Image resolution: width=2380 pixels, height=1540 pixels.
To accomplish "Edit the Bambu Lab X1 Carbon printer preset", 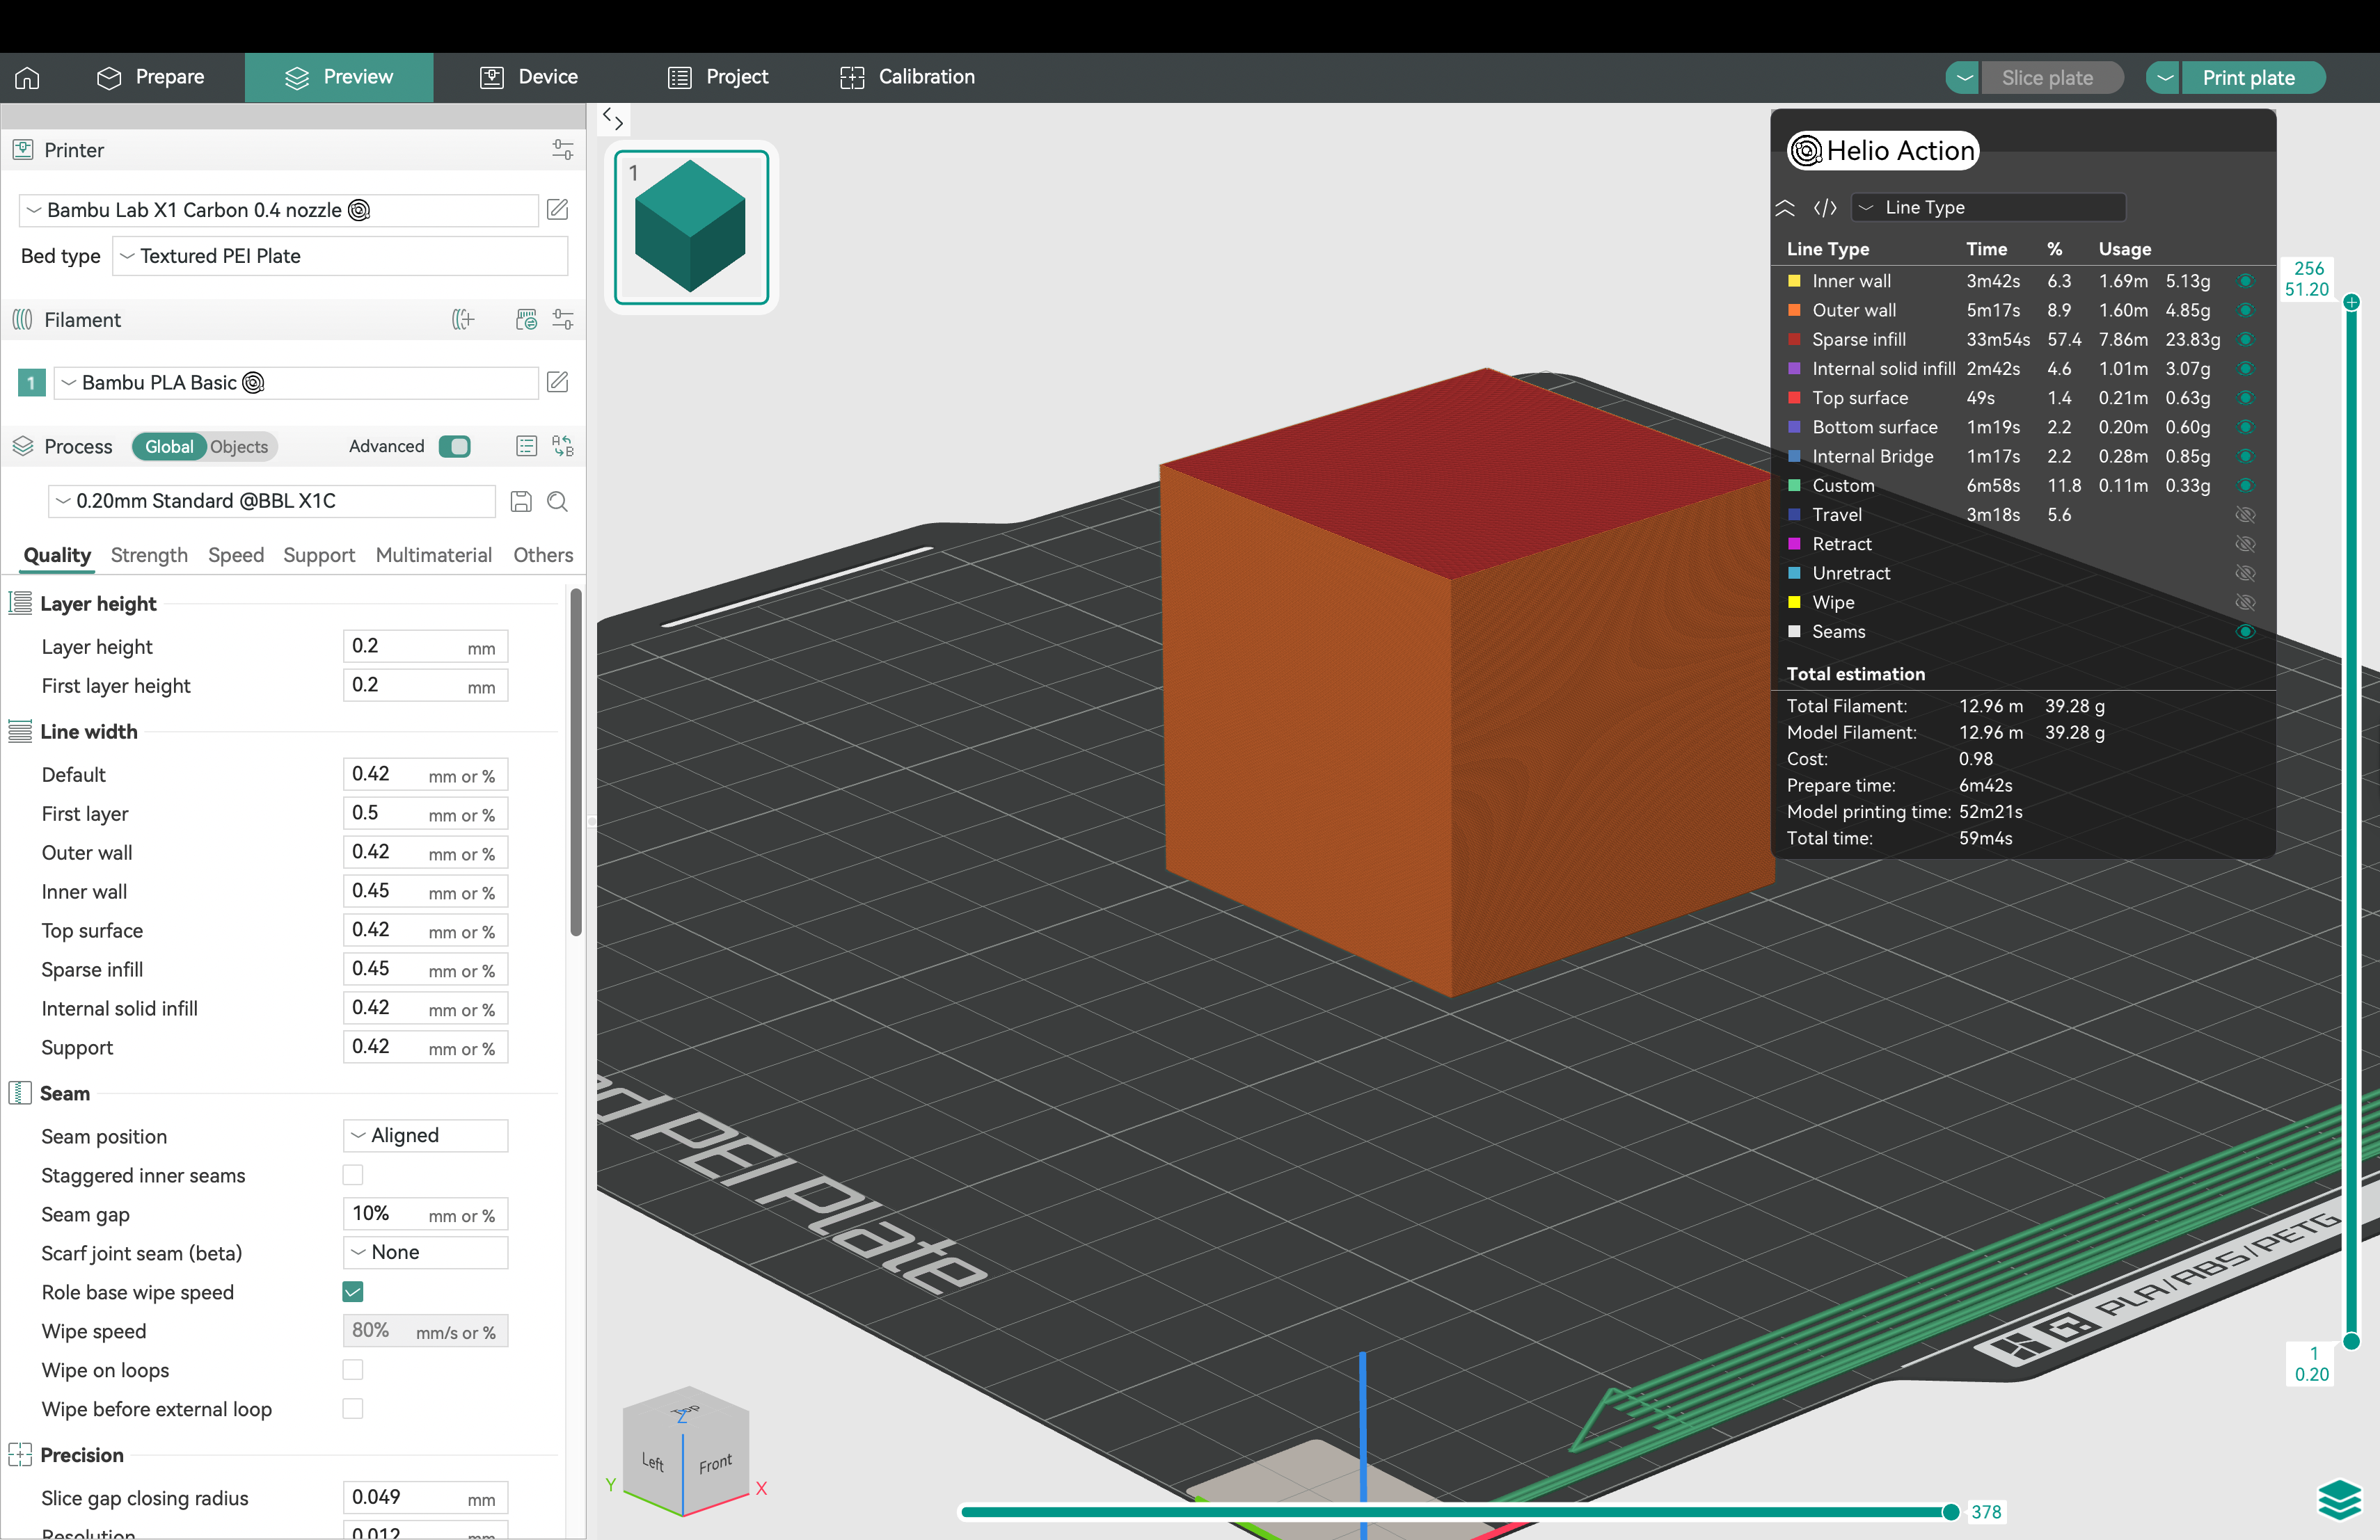I will [x=558, y=210].
